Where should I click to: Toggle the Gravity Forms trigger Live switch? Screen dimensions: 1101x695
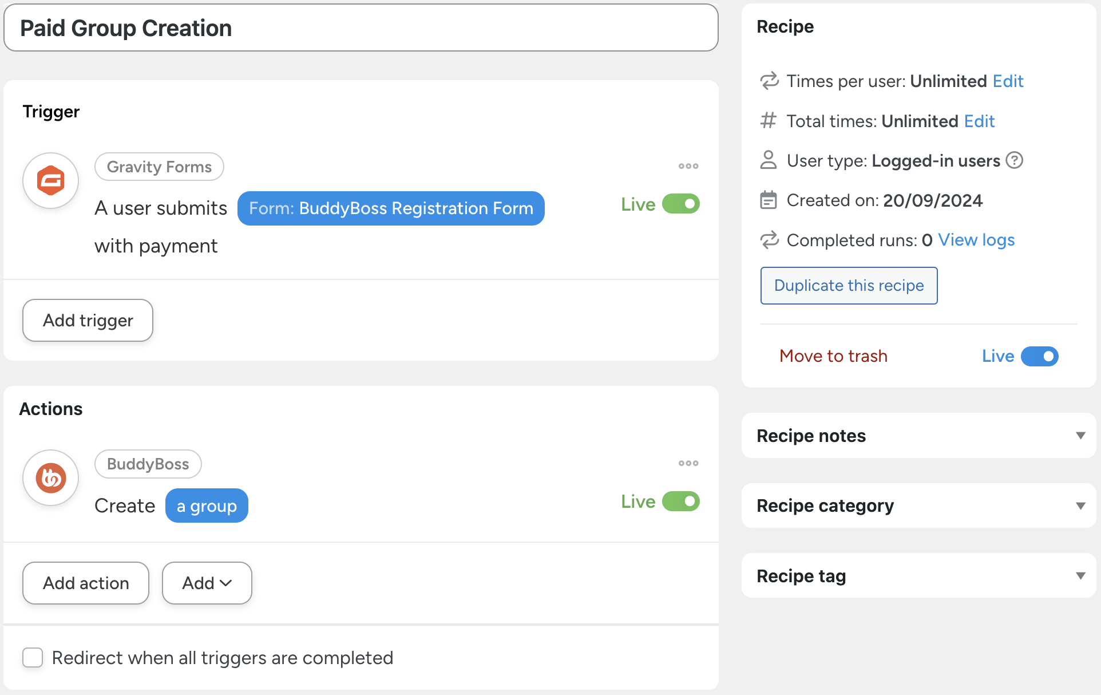tap(680, 204)
